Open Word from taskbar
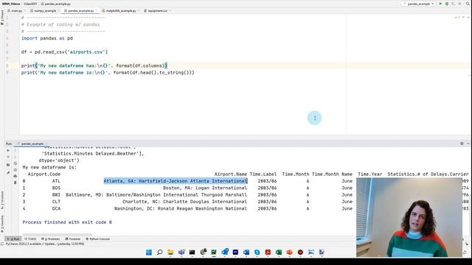The height and width of the screenshot is (265, 472). coord(246,252)
